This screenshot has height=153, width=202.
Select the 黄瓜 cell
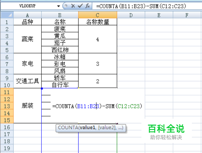click(60, 36)
